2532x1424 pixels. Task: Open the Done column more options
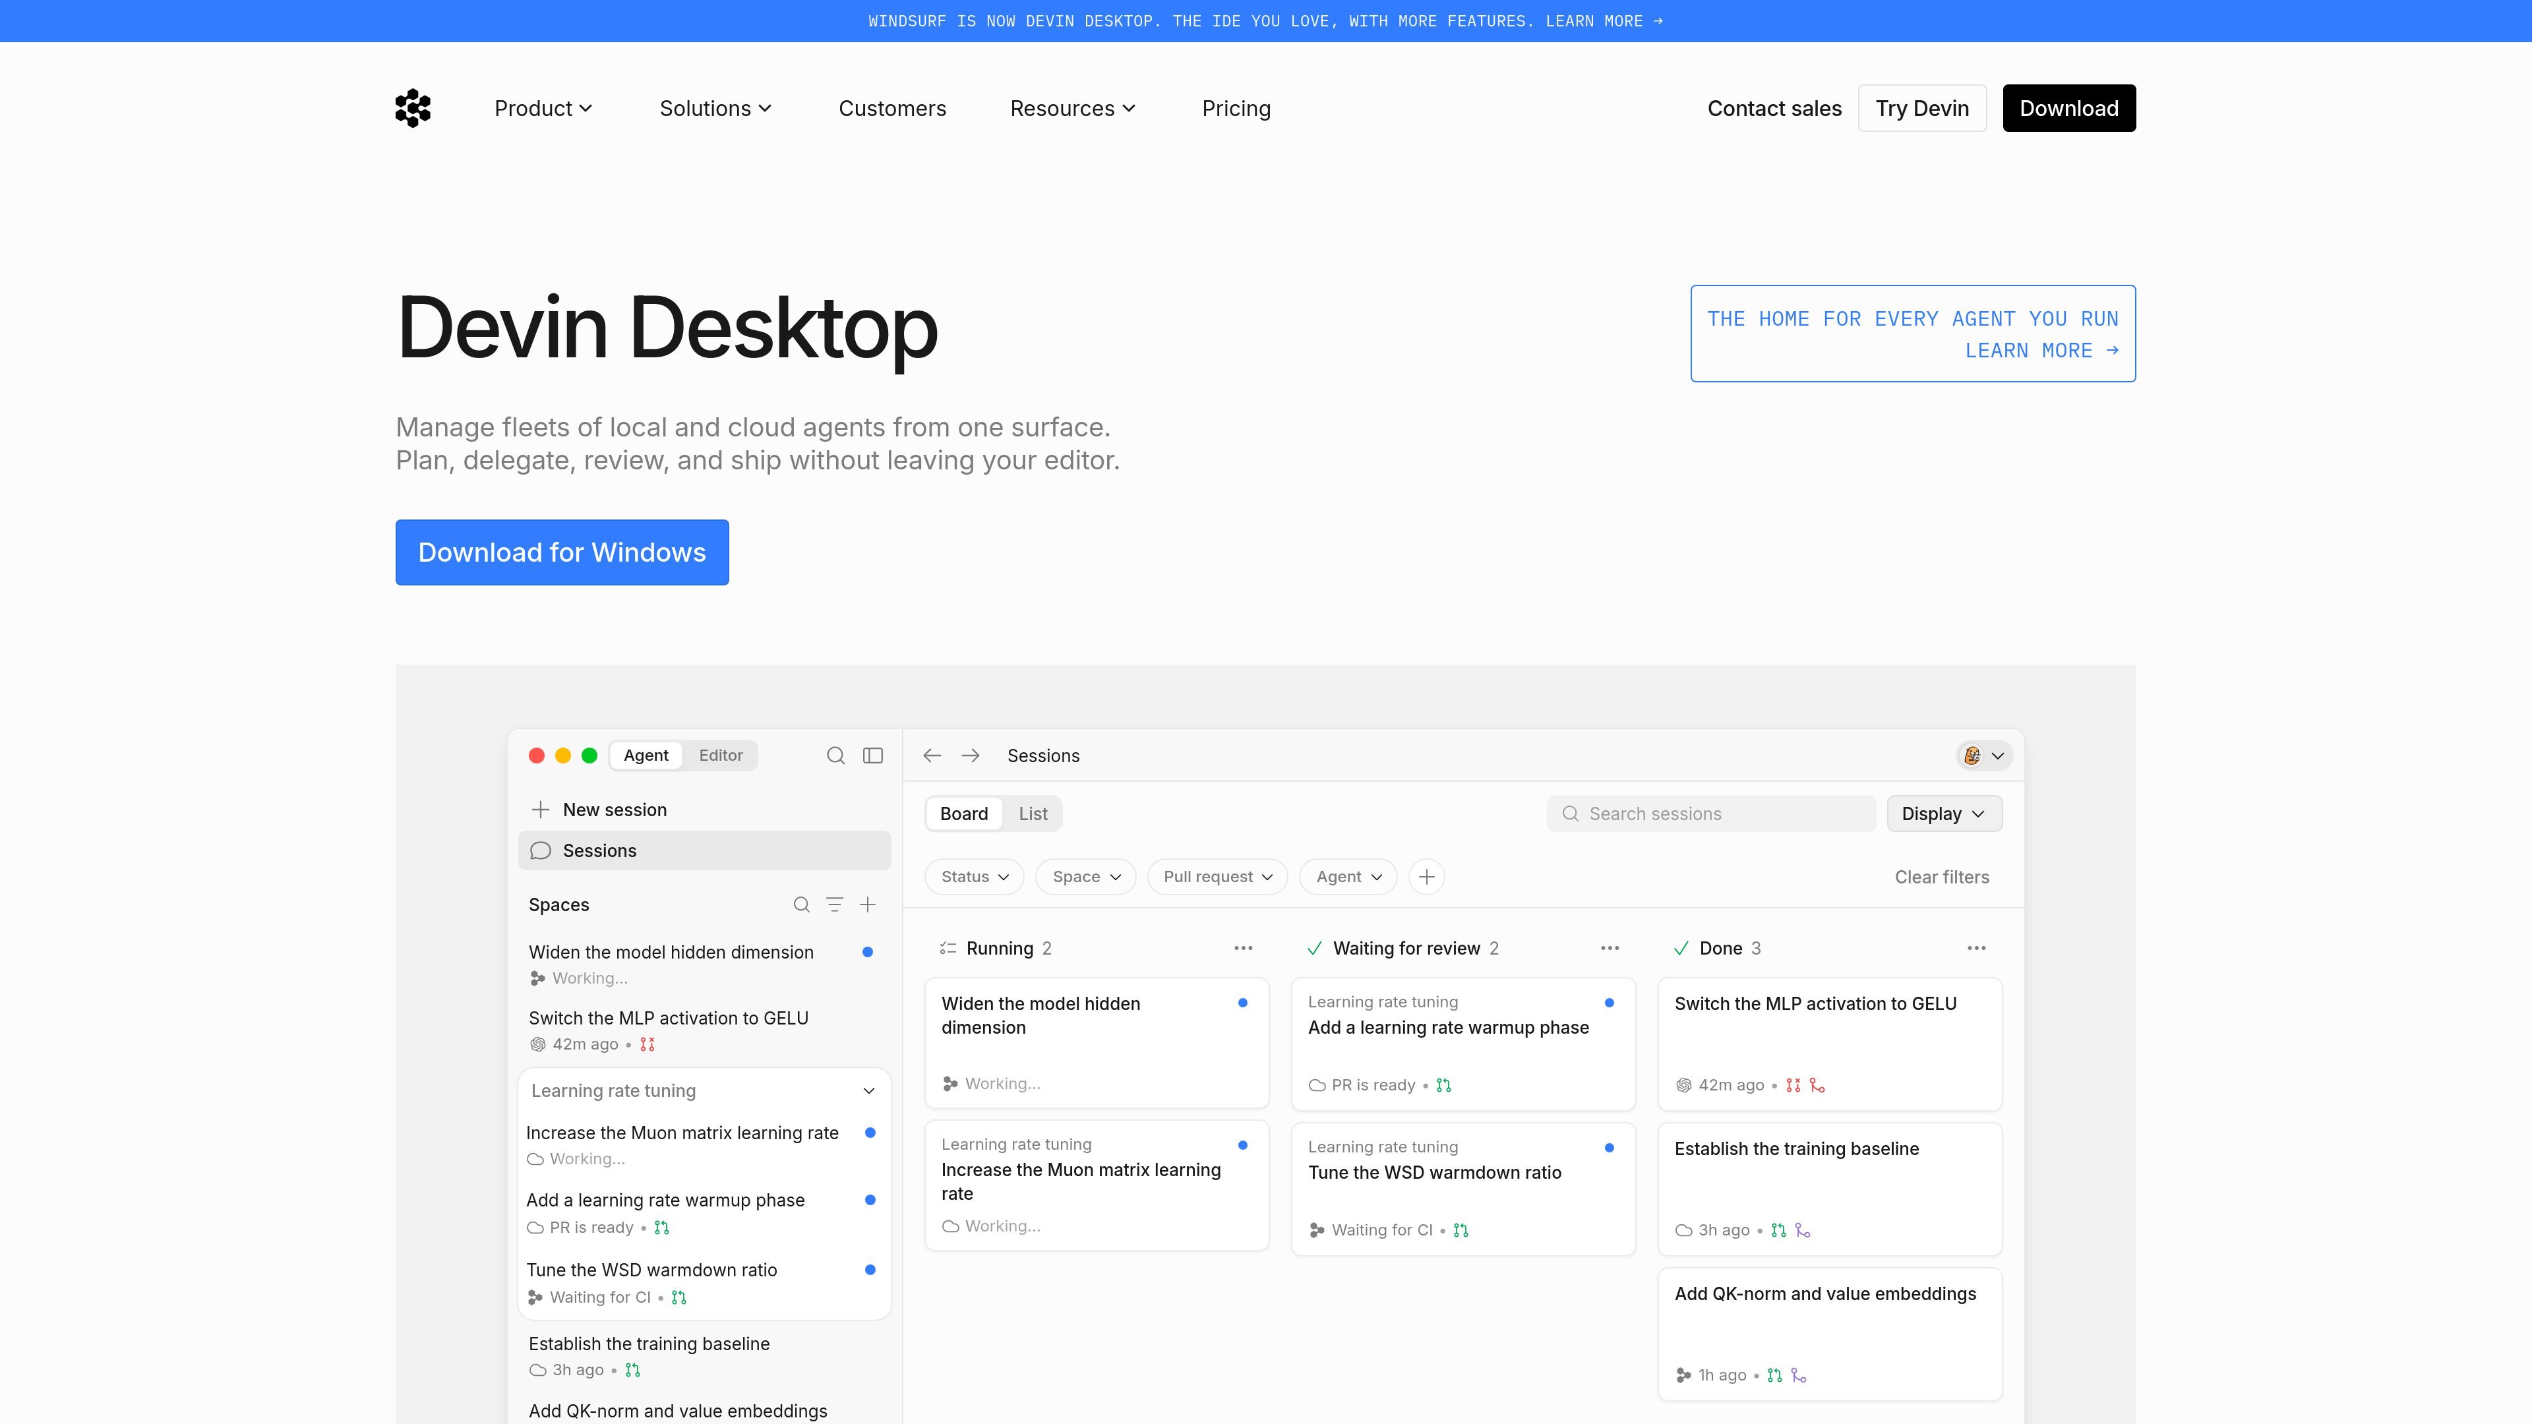[1977, 949]
